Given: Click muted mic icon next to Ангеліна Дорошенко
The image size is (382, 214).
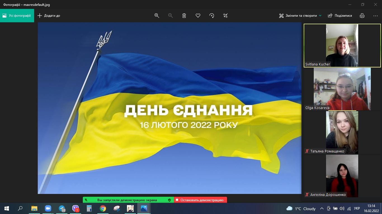Looking at the screenshot, I should click(x=307, y=194).
